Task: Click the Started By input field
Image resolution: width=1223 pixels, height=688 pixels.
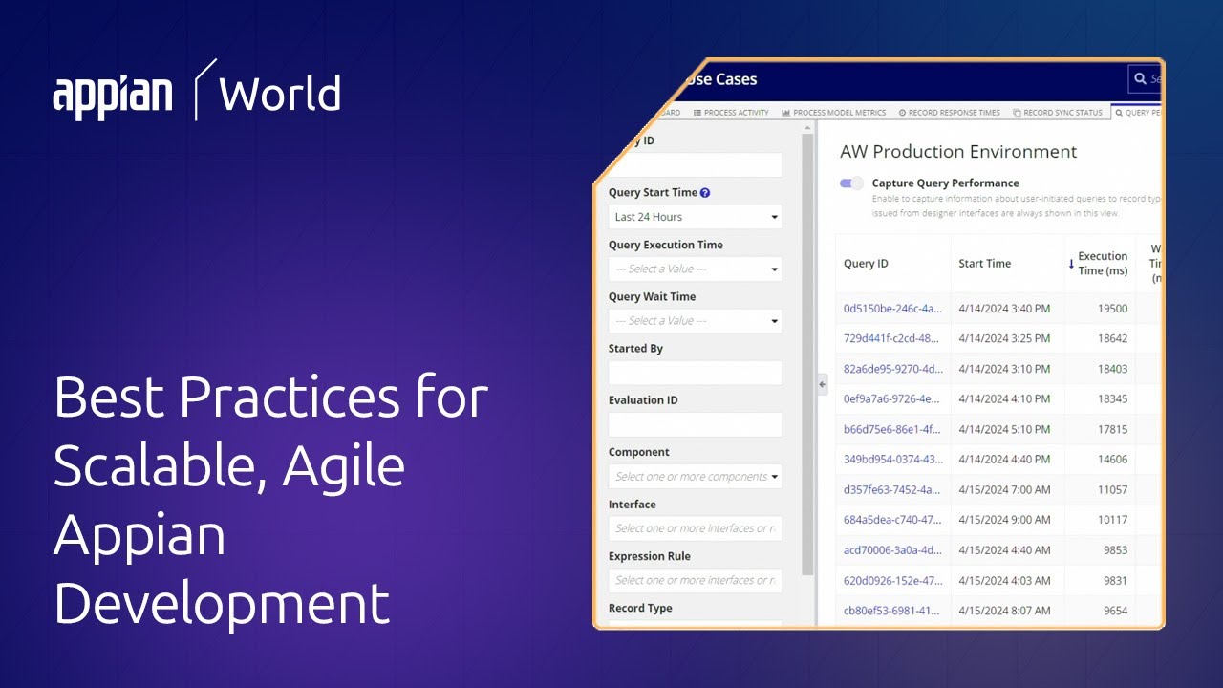Action: (x=696, y=373)
